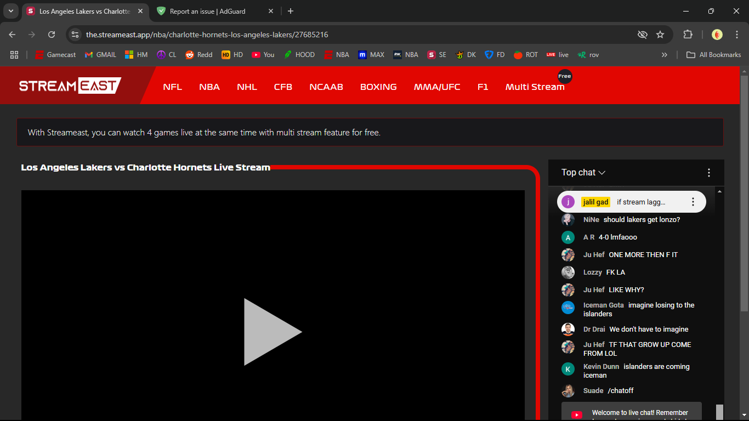Click the multi stream announcement banner

tap(370, 132)
